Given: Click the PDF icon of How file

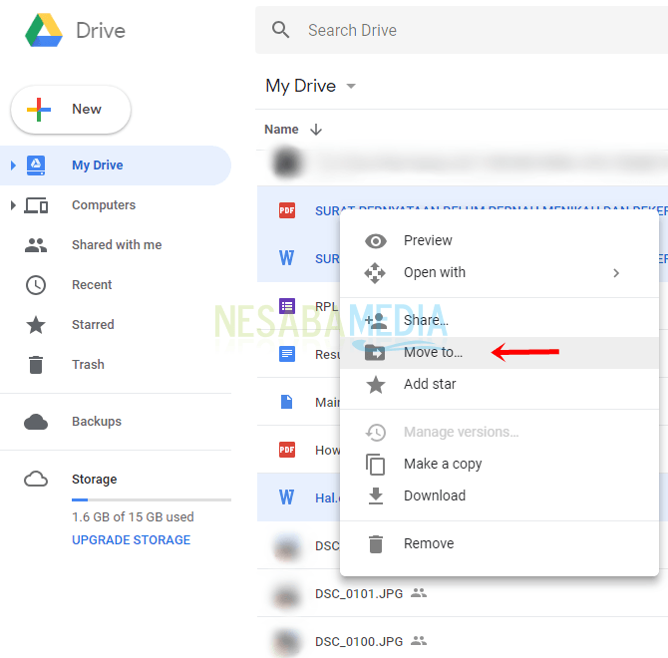Looking at the screenshot, I should click(287, 450).
